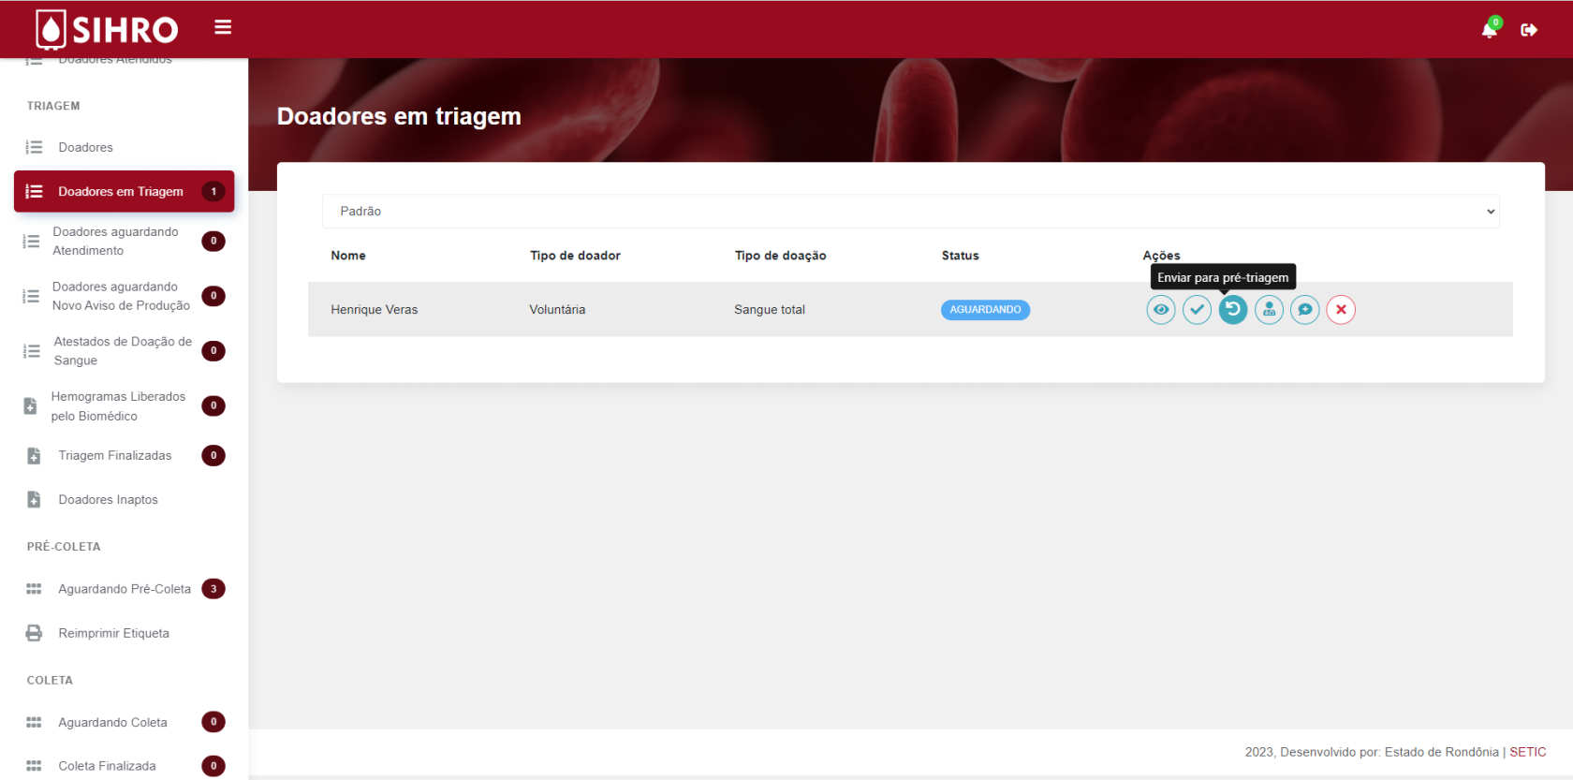Open Atestados de Doação de Sangue
This screenshot has height=780, width=1573.
click(x=124, y=351)
